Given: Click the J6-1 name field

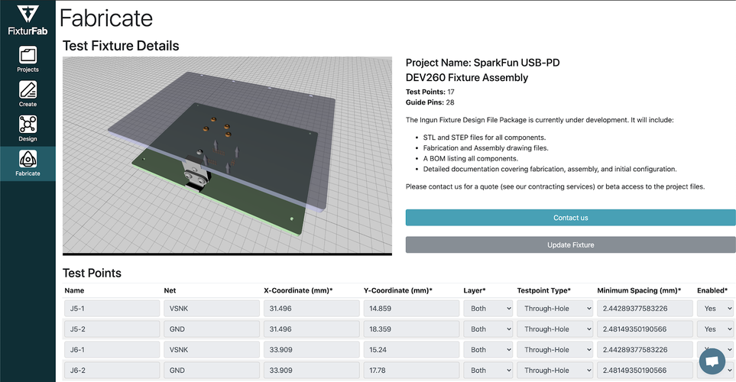Looking at the screenshot, I should point(112,350).
